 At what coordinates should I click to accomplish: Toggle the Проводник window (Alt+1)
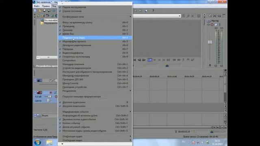pos(95,26)
